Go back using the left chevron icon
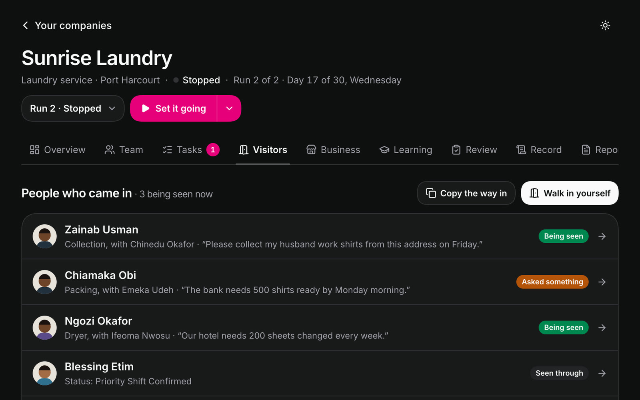Viewport: 640px width, 400px height. pyautogui.click(x=26, y=26)
